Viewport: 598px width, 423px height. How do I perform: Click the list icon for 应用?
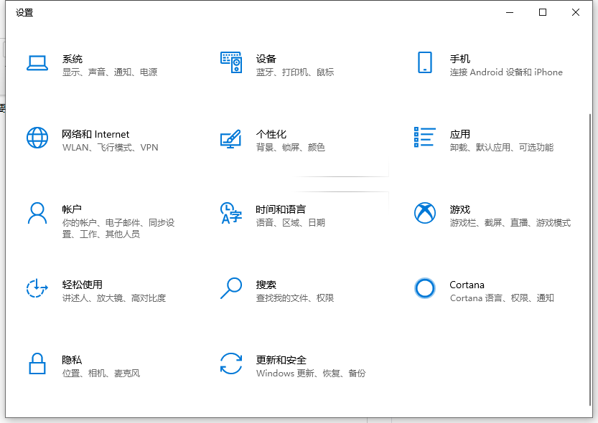424,138
